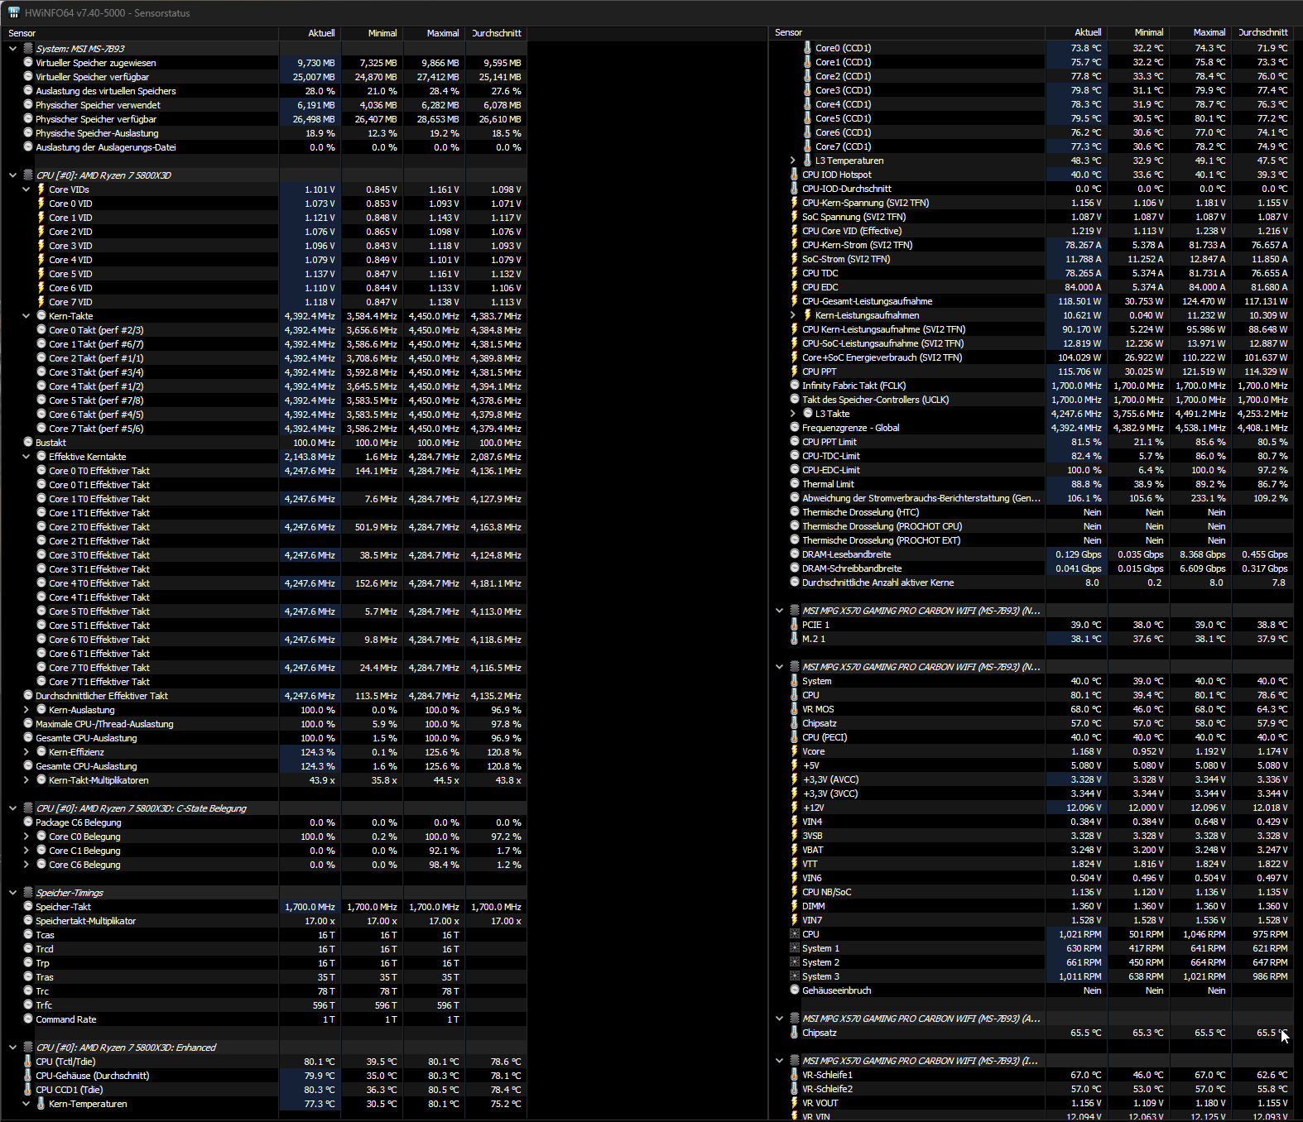Click the 118.501 W Aktuell value
The height and width of the screenshot is (1122, 1303).
coord(1079,301)
